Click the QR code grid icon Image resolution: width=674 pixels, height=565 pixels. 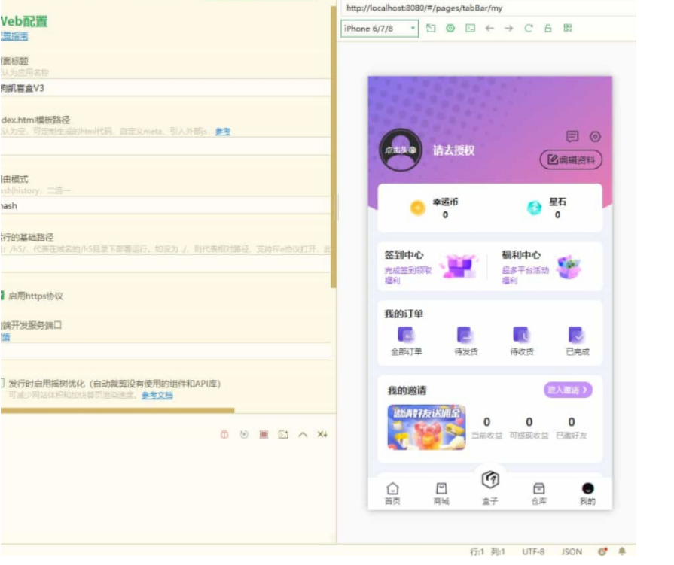click(567, 29)
